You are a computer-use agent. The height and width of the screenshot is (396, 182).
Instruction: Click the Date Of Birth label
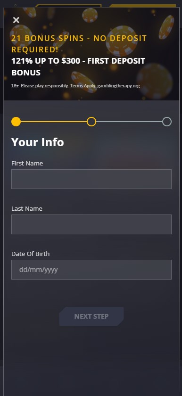[30, 254]
